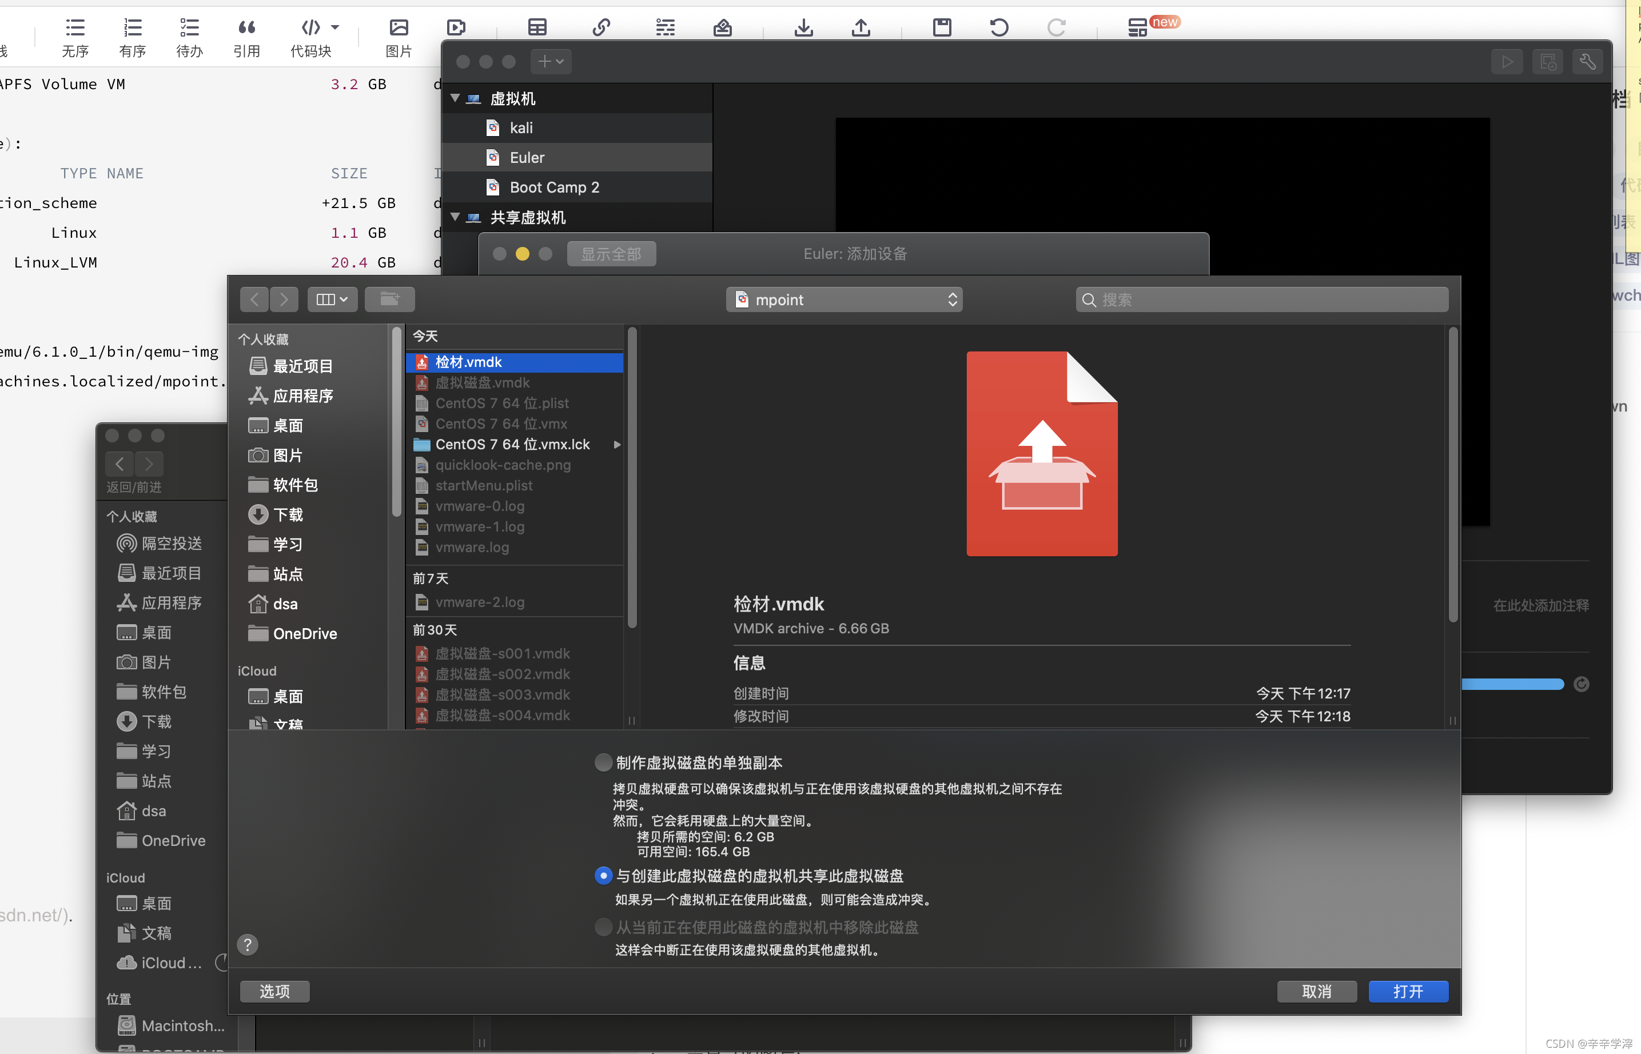Click the 检材.vmdk preview thumbnail

[x=1042, y=453]
